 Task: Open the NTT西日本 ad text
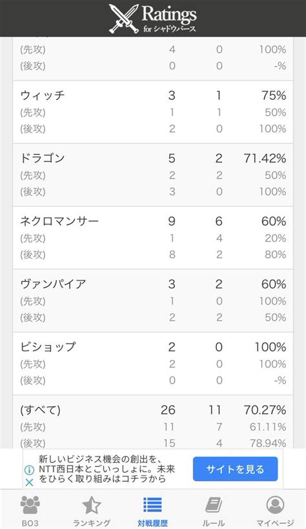[107, 469]
